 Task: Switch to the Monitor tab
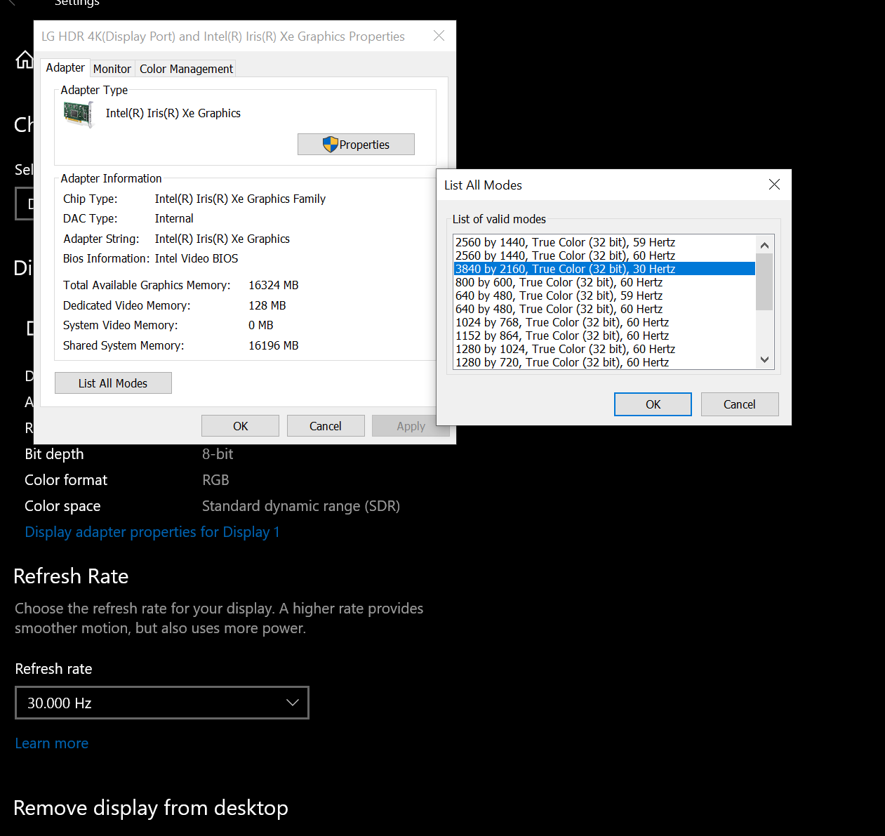112,69
